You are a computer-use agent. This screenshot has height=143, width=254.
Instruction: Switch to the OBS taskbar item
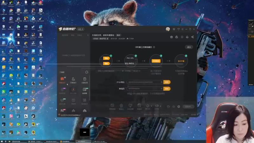point(99,141)
